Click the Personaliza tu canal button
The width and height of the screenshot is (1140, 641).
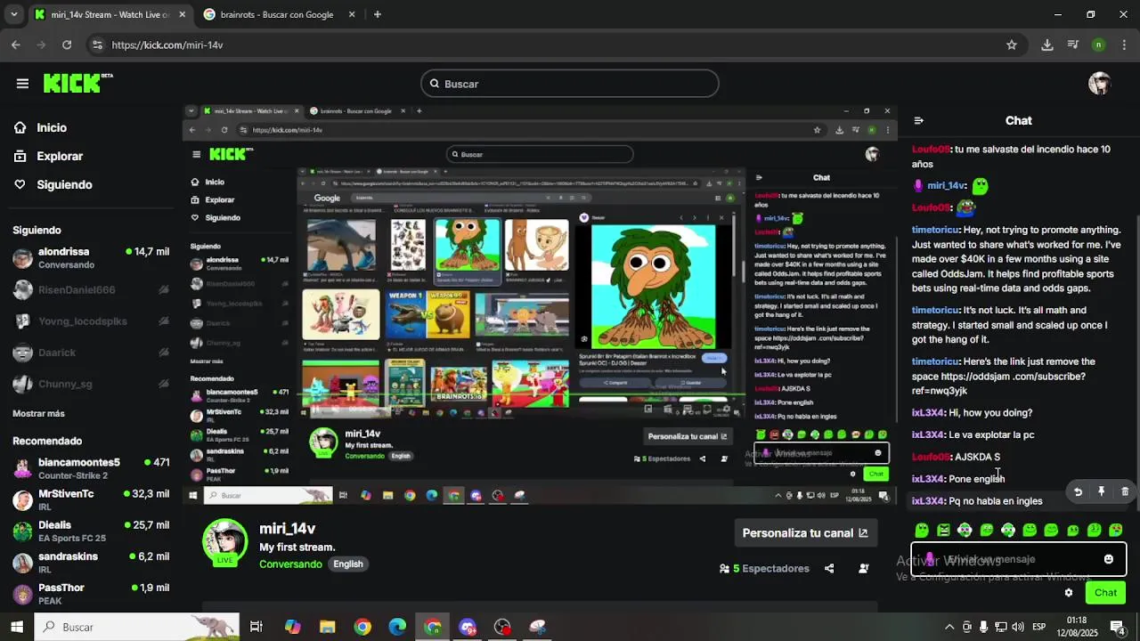click(x=805, y=533)
